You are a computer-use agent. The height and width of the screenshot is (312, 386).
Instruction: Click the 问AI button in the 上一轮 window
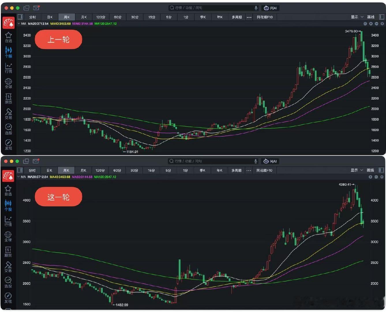coord(270,8)
